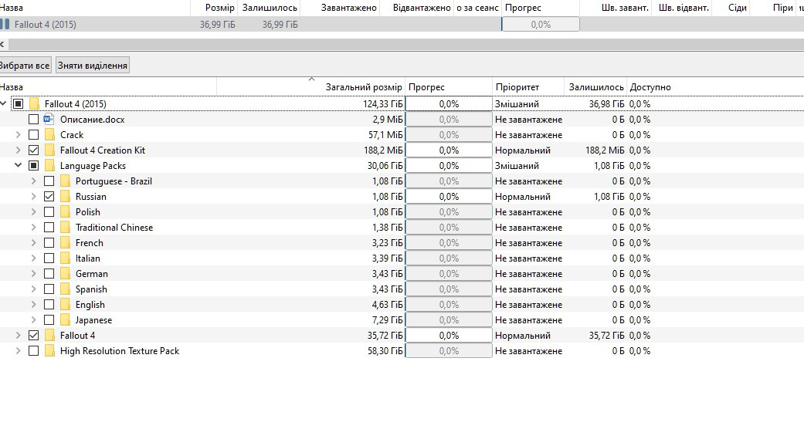Expand the Fallout 4 game folder

[18, 336]
